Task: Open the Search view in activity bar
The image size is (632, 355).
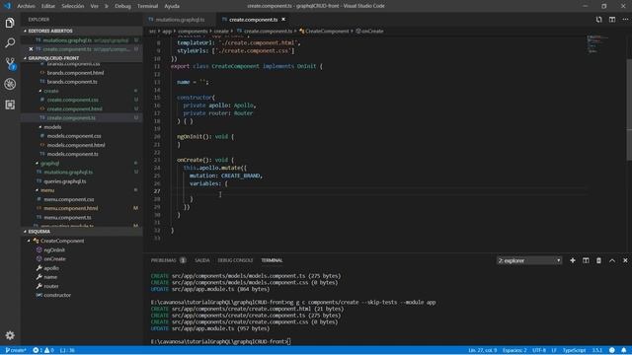Action: tap(10, 42)
